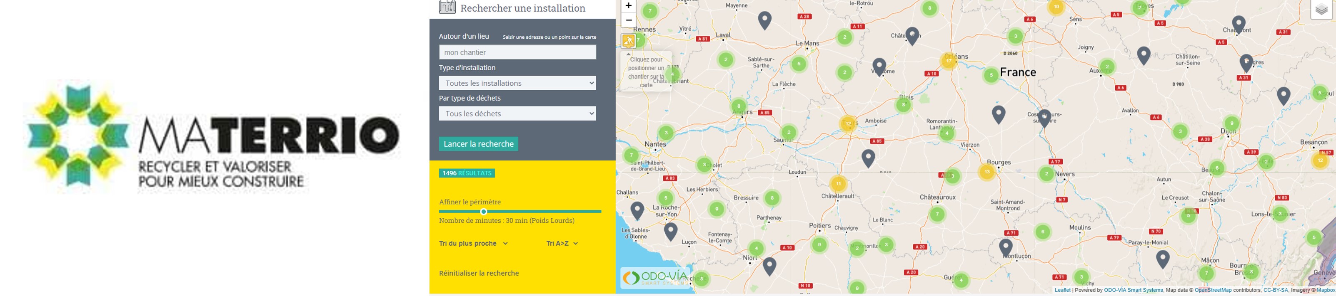Open the CC-BY-SA license link
Image resolution: width=1336 pixels, height=296 pixels.
tap(1276, 290)
